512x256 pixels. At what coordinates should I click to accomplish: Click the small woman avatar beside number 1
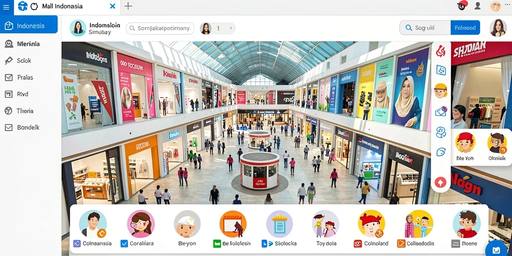pyautogui.click(x=205, y=28)
